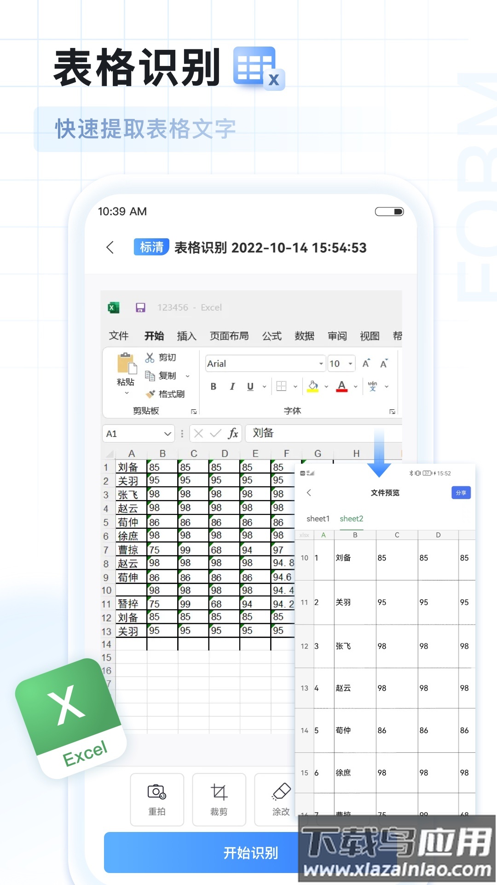Image resolution: width=497 pixels, height=885 pixels.
Task: Open the 页面布局 ribbon tab
Action: (229, 336)
